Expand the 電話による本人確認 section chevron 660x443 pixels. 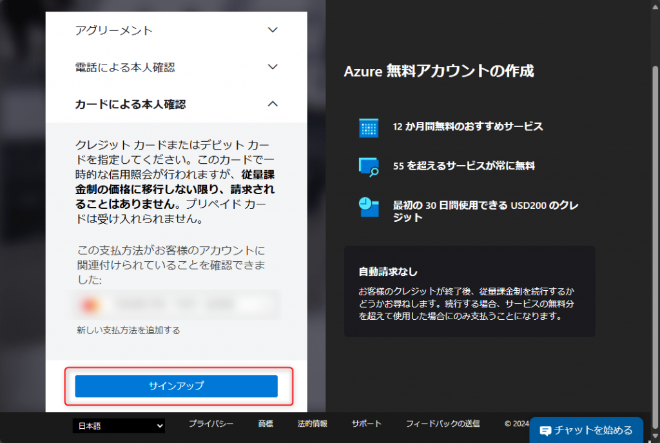click(x=273, y=67)
